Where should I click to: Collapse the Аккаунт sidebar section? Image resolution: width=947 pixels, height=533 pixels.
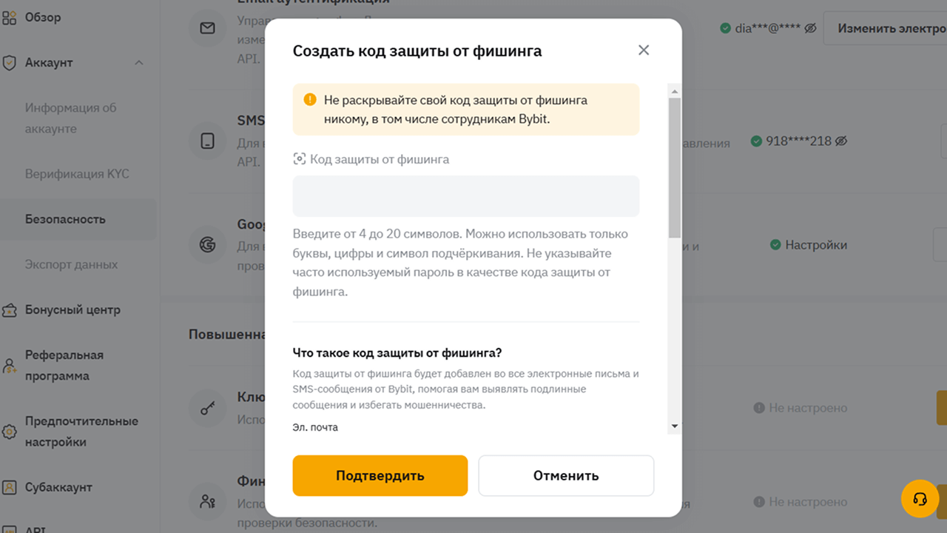tap(139, 63)
